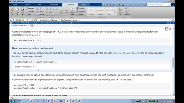The image size is (184, 103).
Task: Toggle Bold text formatting
Action: (x=47, y=8)
